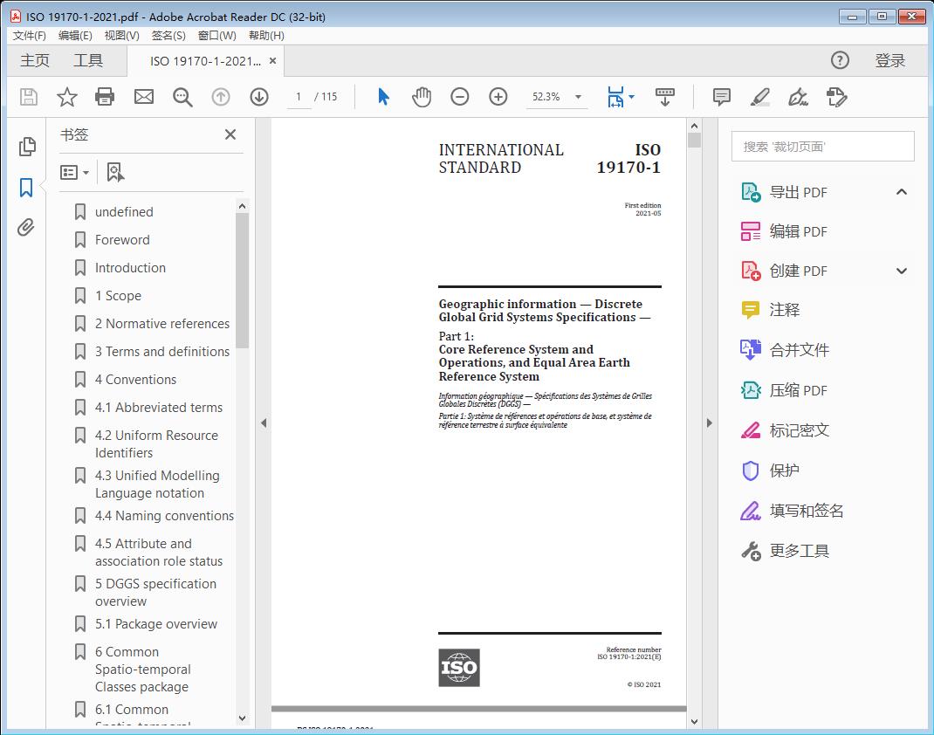Expand the 创建 PDF section chevron
The image size is (934, 735).
(902, 271)
